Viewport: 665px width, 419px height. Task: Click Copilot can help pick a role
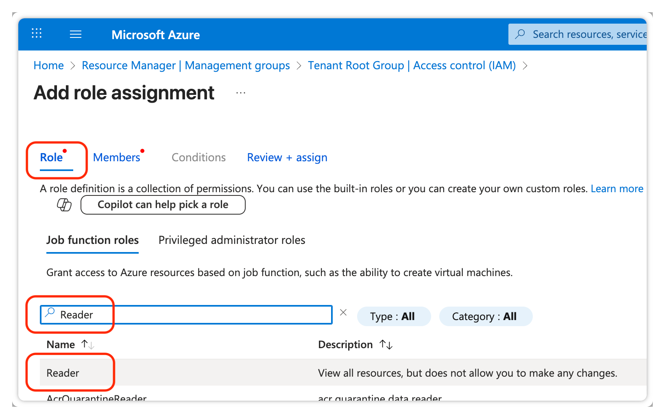(x=163, y=205)
